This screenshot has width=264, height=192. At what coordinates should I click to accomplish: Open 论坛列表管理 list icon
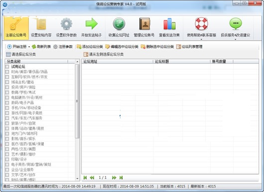point(179,46)
